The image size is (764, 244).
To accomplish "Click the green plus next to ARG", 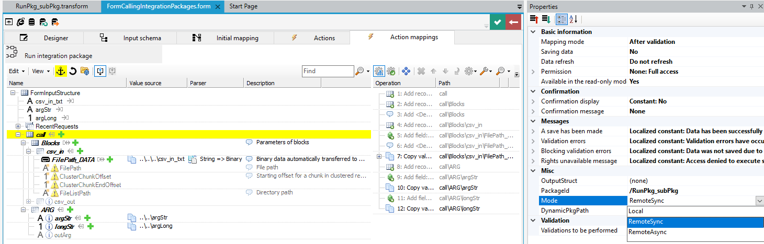I will (70, 210).
